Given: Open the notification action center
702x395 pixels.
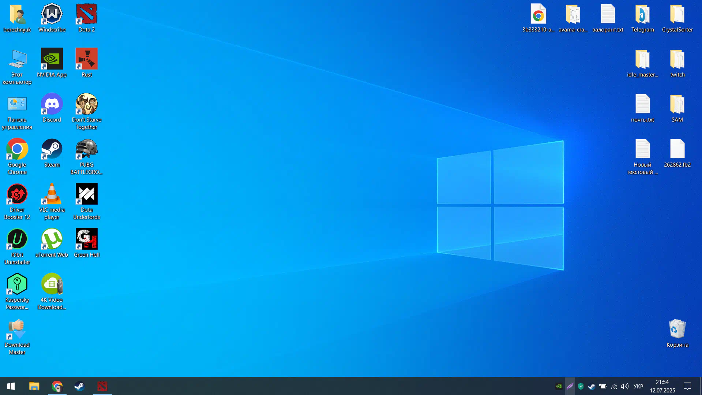Looking at the screenshot, I should (687, 386).
